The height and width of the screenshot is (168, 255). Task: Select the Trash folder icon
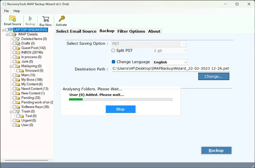pyautogui.click(x=18, y=111)
